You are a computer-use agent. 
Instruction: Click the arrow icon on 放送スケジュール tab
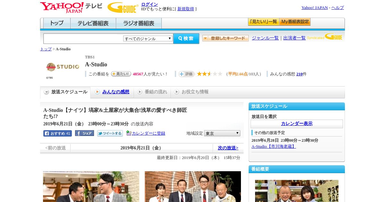(47, 92)
